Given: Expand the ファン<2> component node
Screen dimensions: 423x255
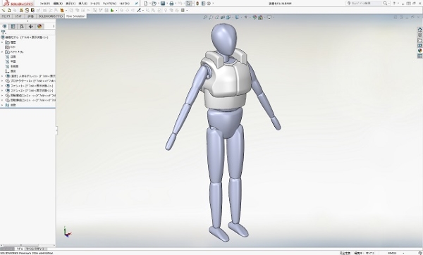Looking at the screenshot, I should coord(2,91).
